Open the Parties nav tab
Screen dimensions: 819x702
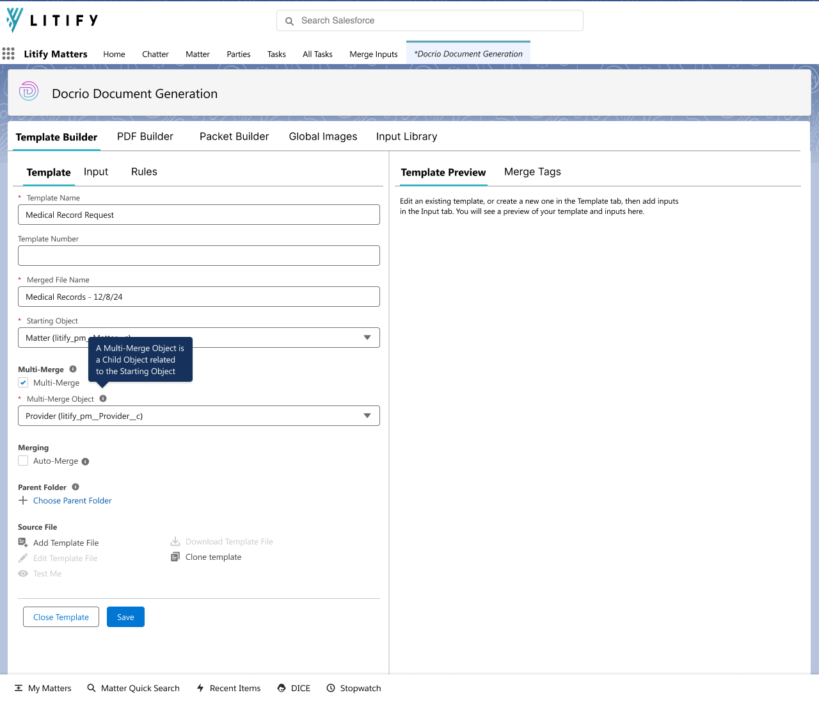(239, 54)
